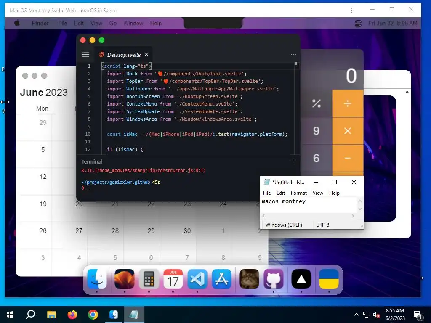The height and width of the screenshot is (323, 431).
Task: Open File Explorer from the taskbar
Action: (51, 315)
